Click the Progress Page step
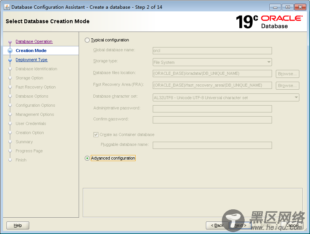The height and width of the screenshot is (234, 310). click(29, 151)
